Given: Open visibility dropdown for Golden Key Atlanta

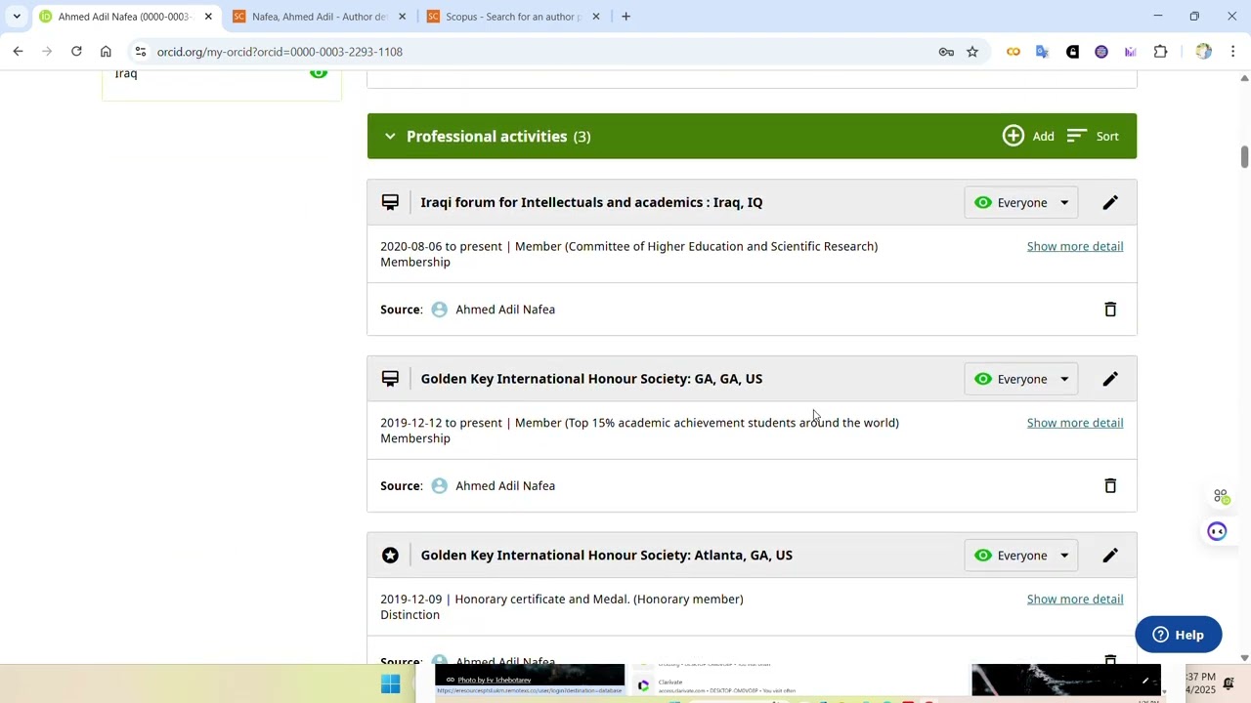Looking at the screenshot, I should [1021, 556].
